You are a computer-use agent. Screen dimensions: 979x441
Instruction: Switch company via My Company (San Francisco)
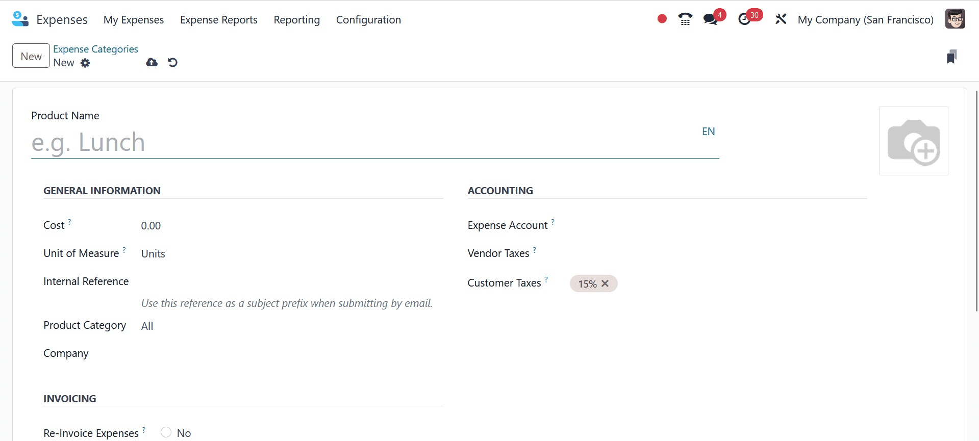(865, 19)
